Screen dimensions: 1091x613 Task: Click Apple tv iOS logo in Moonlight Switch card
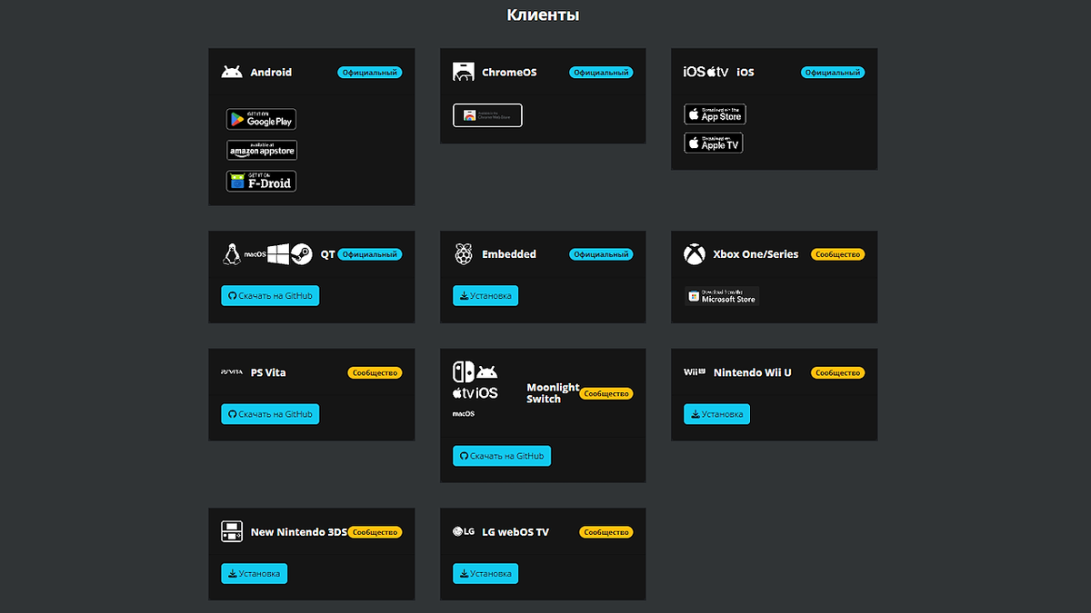[x=475, y=393]
